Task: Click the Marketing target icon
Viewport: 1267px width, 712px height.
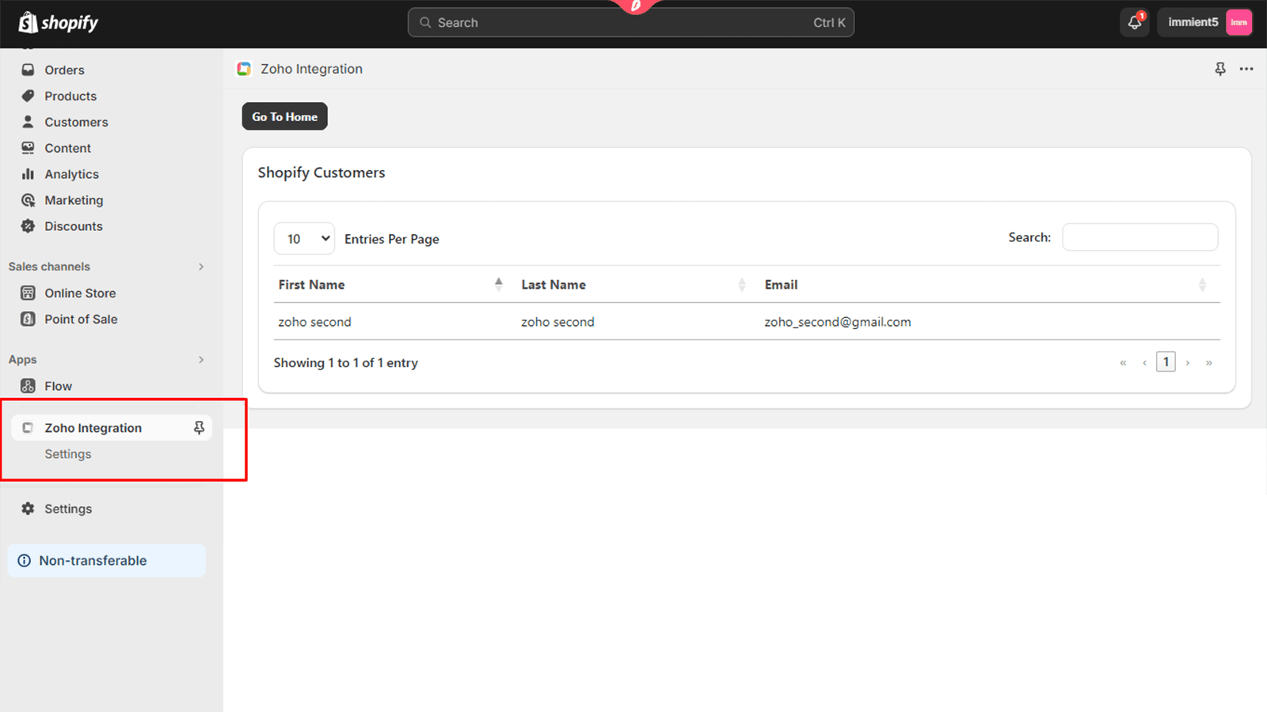Action: 29,200
